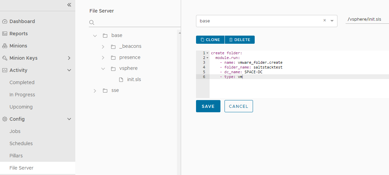Click the File Server search magnifier icon
Viewport: 389px width, 175px height.
[92, 23]
